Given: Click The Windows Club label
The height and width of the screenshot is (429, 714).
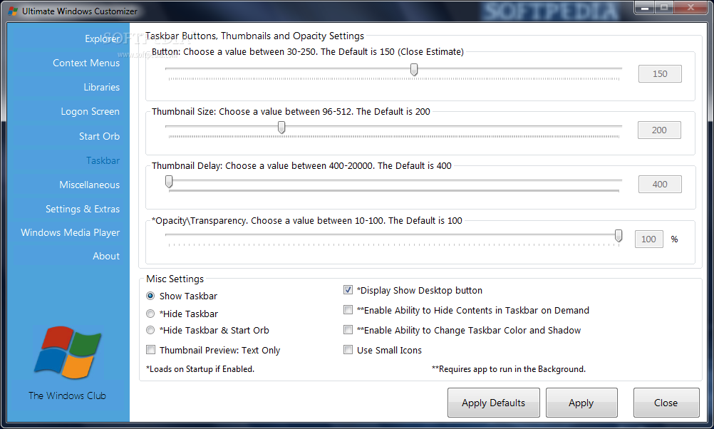Looking at the screenshot, I should click(x=68, y=396).
